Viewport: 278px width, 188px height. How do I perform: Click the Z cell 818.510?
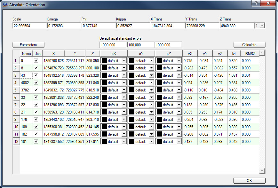tap(92, 90)
